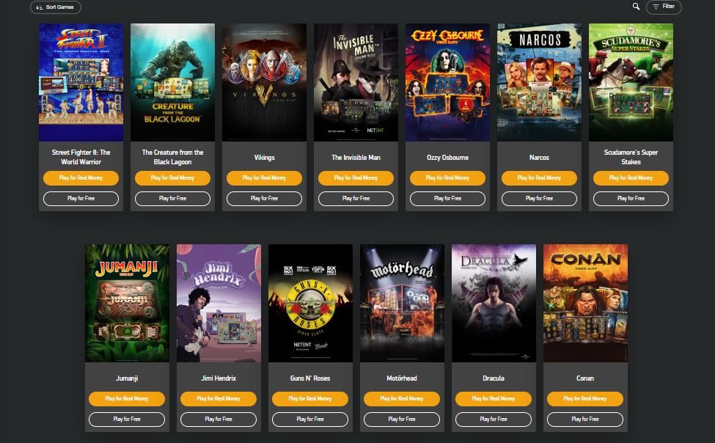The image size is (715, 443).
Task: Play Street Fighter II for free
Action: (x=81, y=199)
